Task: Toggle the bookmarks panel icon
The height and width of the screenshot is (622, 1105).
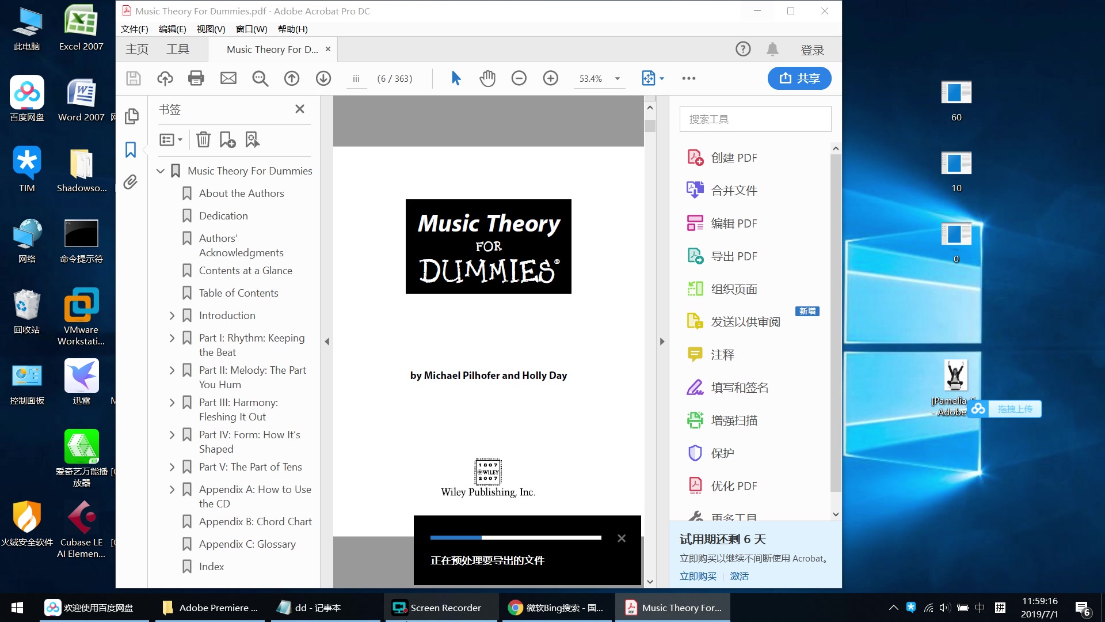Action: [131, 150]
